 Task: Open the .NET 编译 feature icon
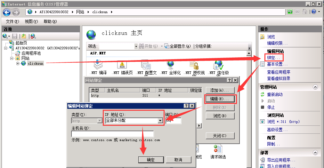click(98, 64)
